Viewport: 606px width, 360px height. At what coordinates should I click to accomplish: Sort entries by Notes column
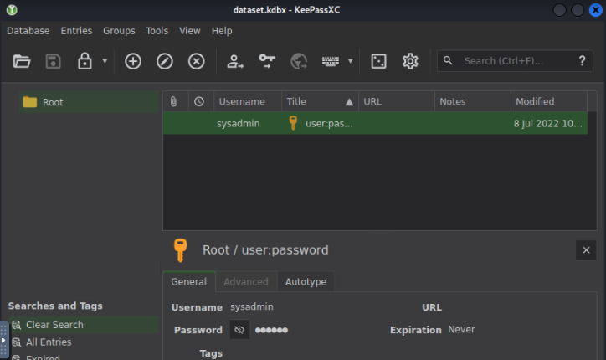473,101
